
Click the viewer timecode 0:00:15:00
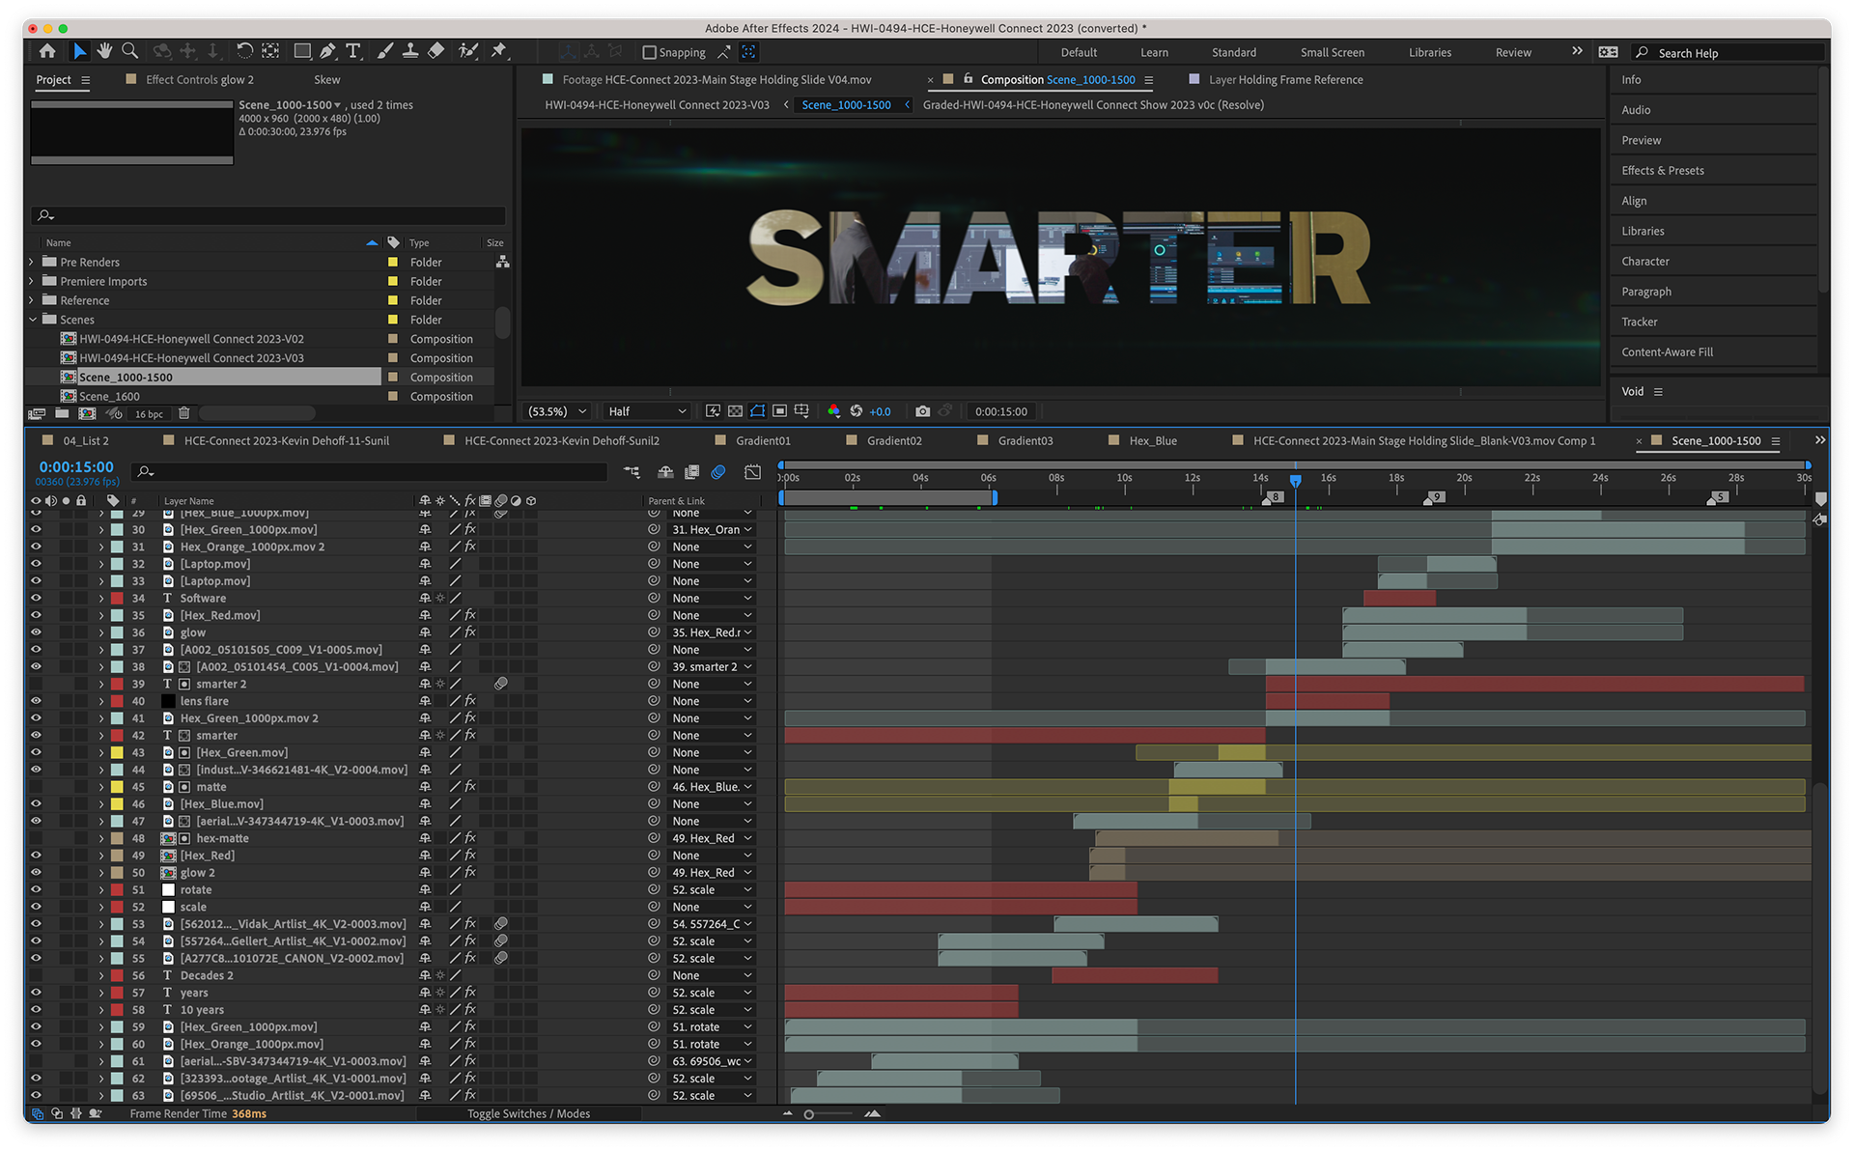coord(1001,411)
